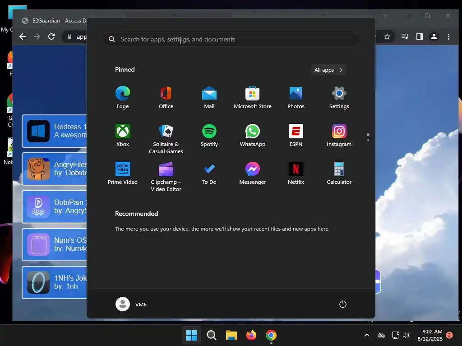The height and width of the screenshot is (346, 462).
Task: Launch the Photos app
Action: (296, 98)
